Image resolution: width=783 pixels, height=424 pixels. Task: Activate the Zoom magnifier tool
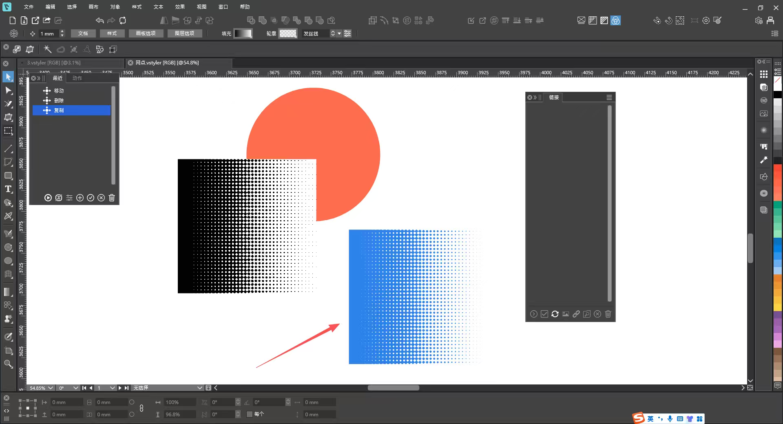tap(8, 364)
